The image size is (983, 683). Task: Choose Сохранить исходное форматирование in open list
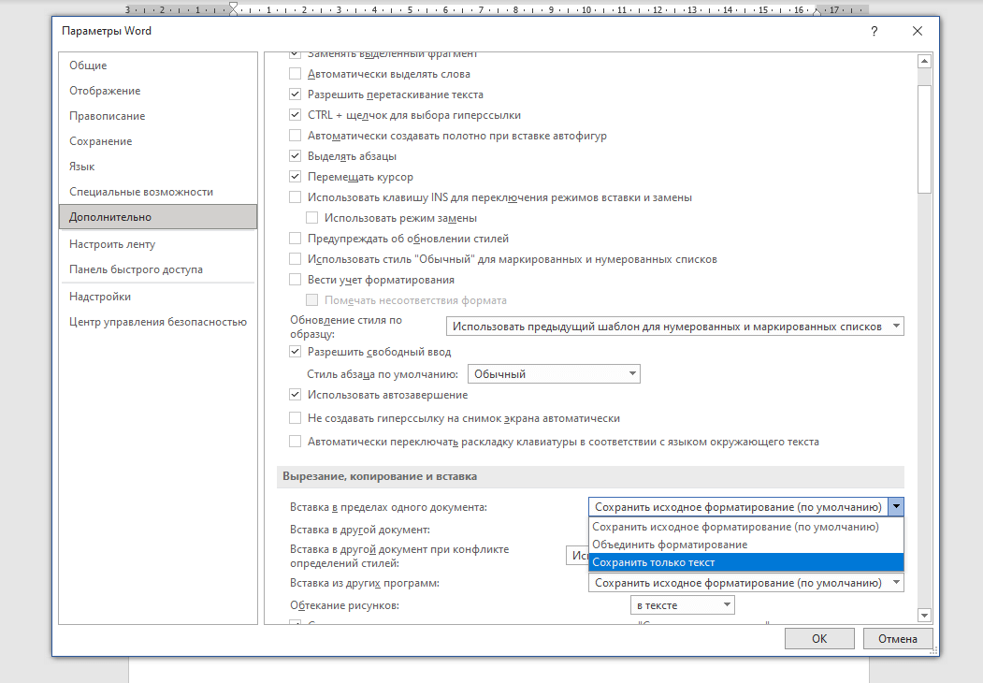pos(746,527)
